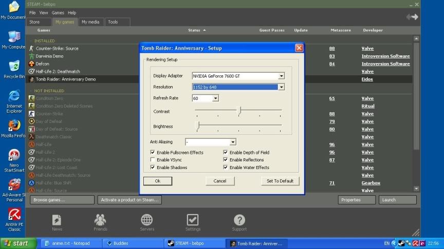Click the Servers globe icon
Screen dimensions: 444x249
click(x=146, y=220)
